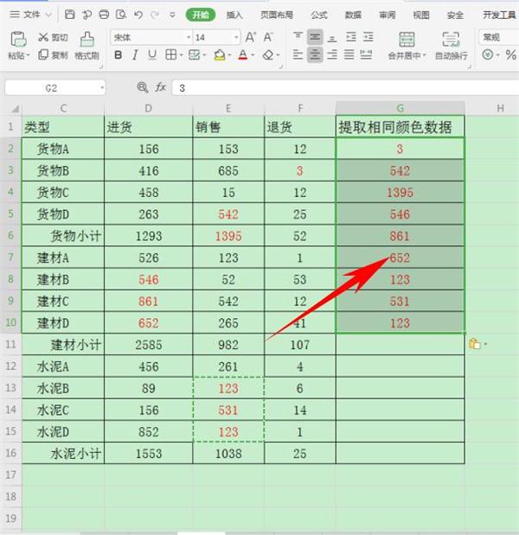Switch to the 数据 tab
Image resolution: width=519 pixels, height=535 pixels.
(x=353, y=15)
